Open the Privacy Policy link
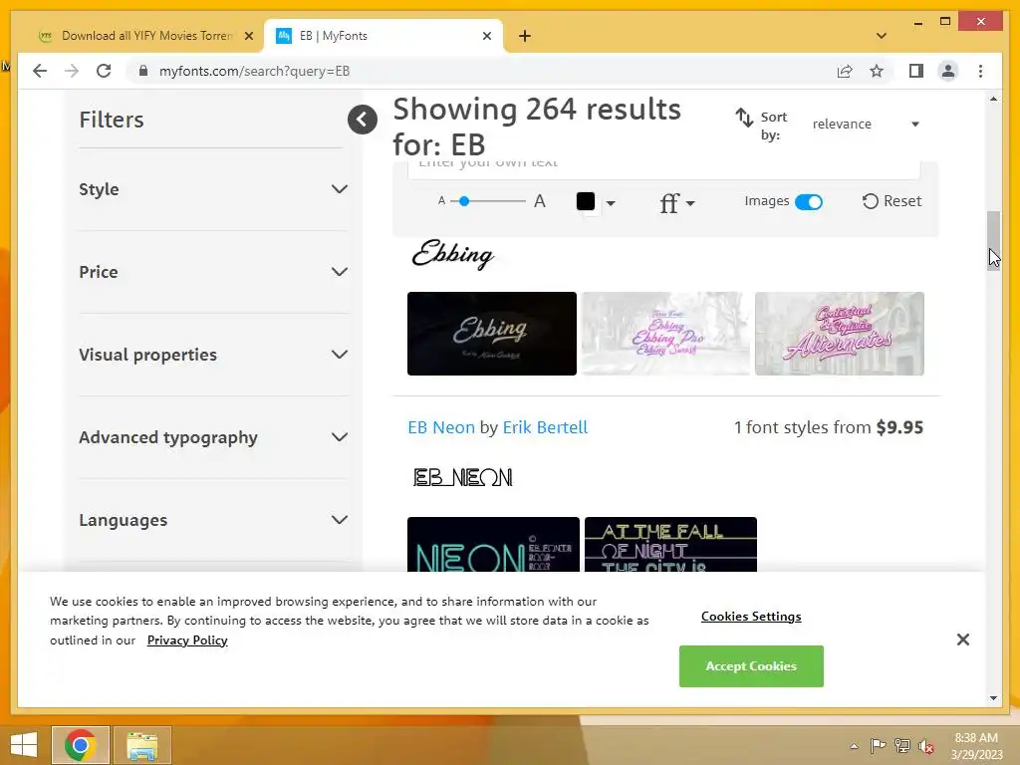1020x765 pixels. click(x=187, y=640)
